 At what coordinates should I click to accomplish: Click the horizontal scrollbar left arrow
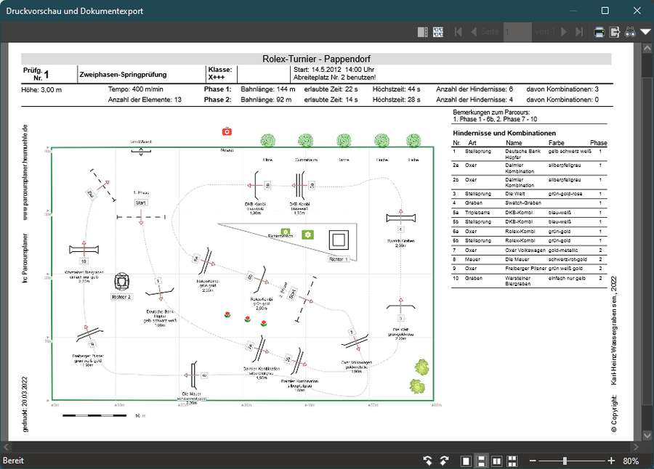(x=5, y=447)
